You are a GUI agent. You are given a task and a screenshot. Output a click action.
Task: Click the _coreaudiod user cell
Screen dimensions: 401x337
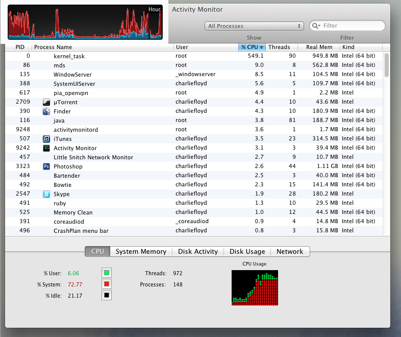click(x=192, y=221)
